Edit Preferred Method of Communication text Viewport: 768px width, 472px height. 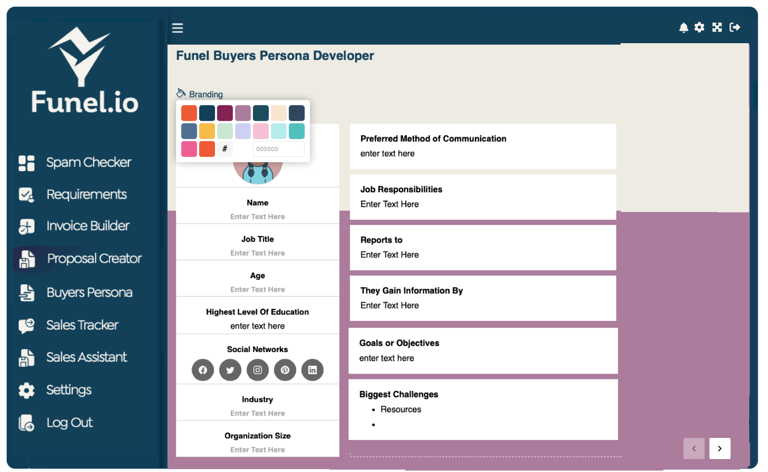pyautogui.click(x=387, y=153)
